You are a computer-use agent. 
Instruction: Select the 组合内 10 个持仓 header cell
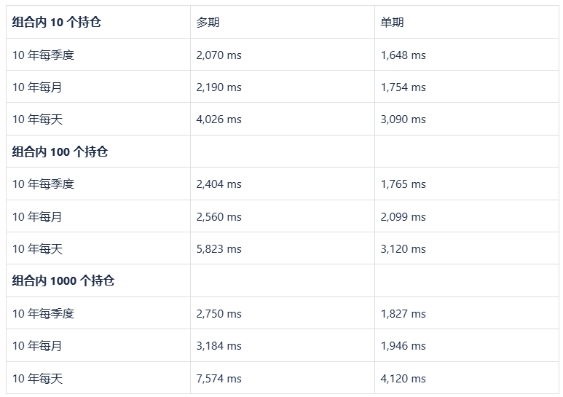[x=98, y=22]
